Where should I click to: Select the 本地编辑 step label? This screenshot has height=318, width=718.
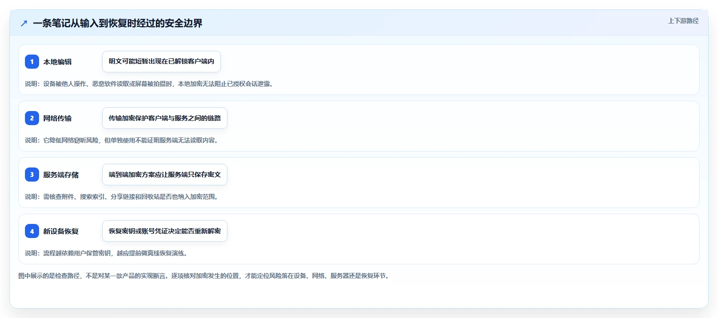coord(57,62)
